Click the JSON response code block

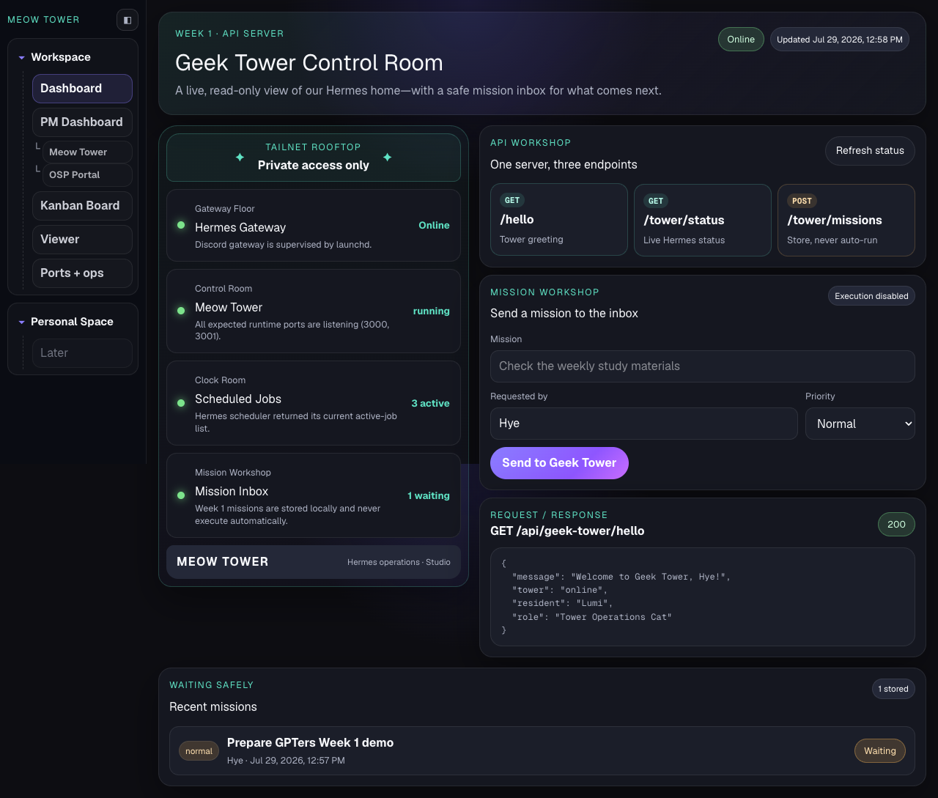[703, 597]
